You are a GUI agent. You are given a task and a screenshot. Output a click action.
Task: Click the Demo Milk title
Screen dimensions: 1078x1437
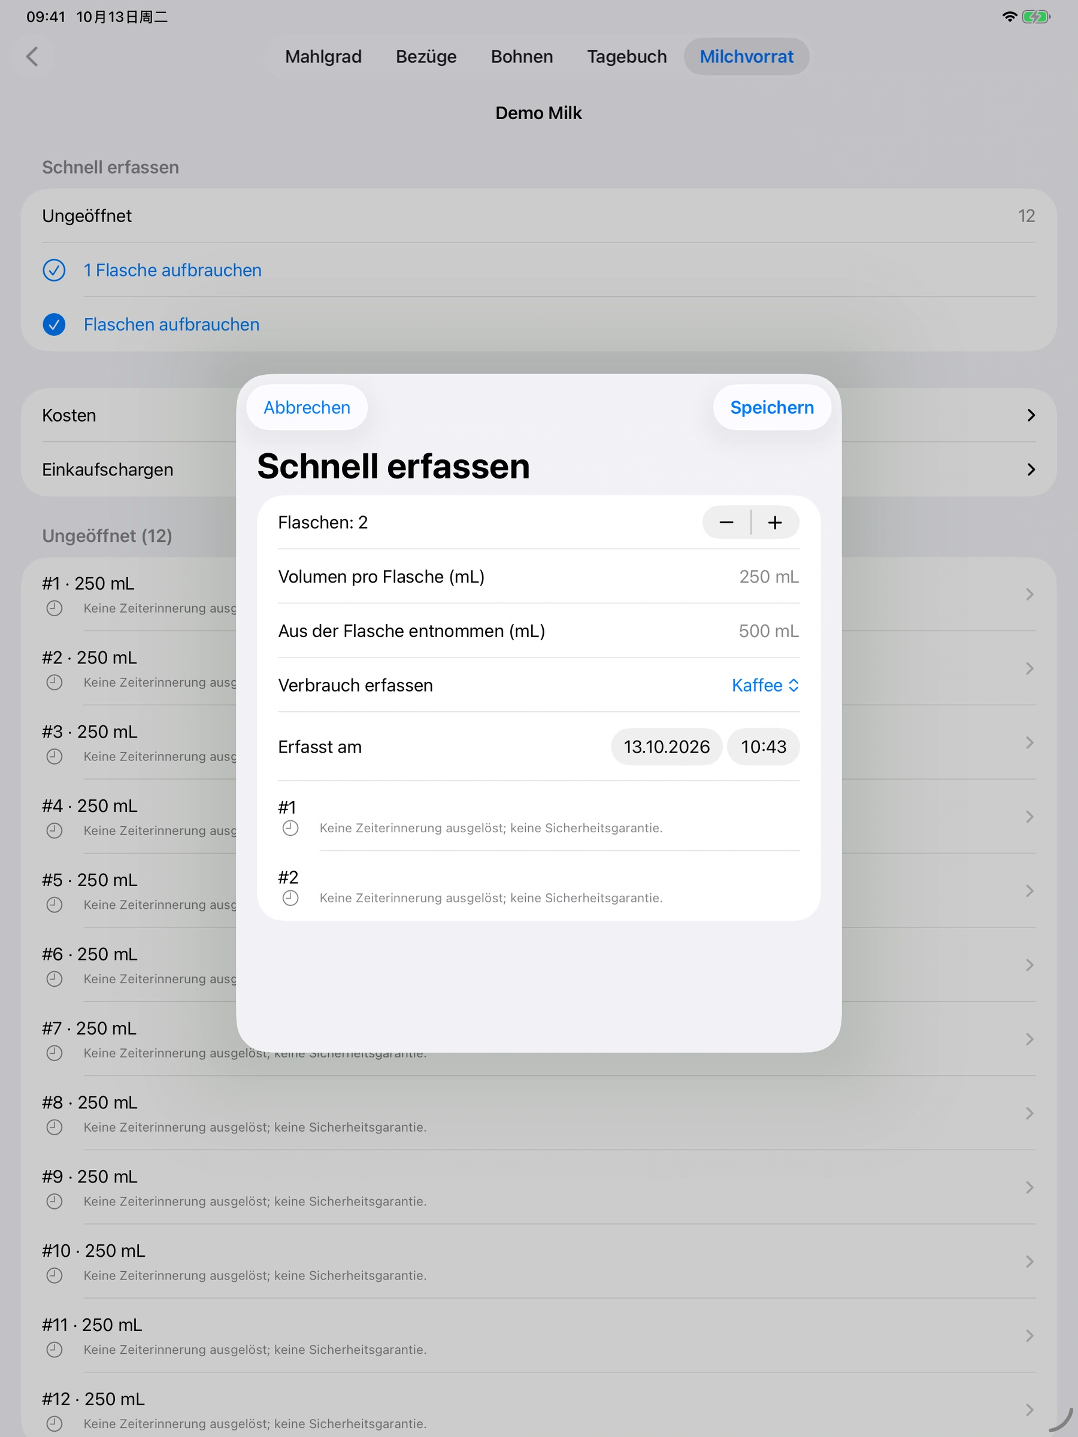click(538, 113)
